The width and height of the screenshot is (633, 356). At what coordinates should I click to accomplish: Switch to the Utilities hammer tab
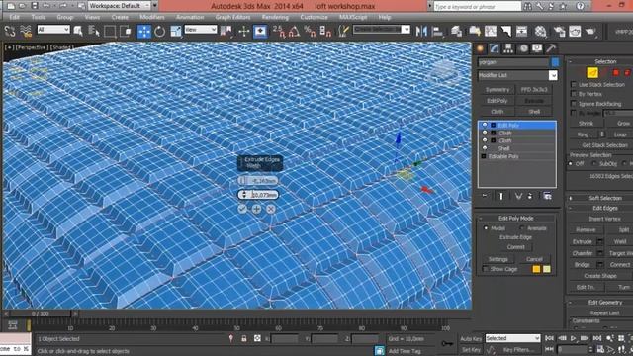551,48
